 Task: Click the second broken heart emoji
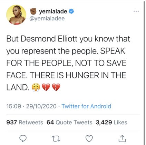point(56,87)
